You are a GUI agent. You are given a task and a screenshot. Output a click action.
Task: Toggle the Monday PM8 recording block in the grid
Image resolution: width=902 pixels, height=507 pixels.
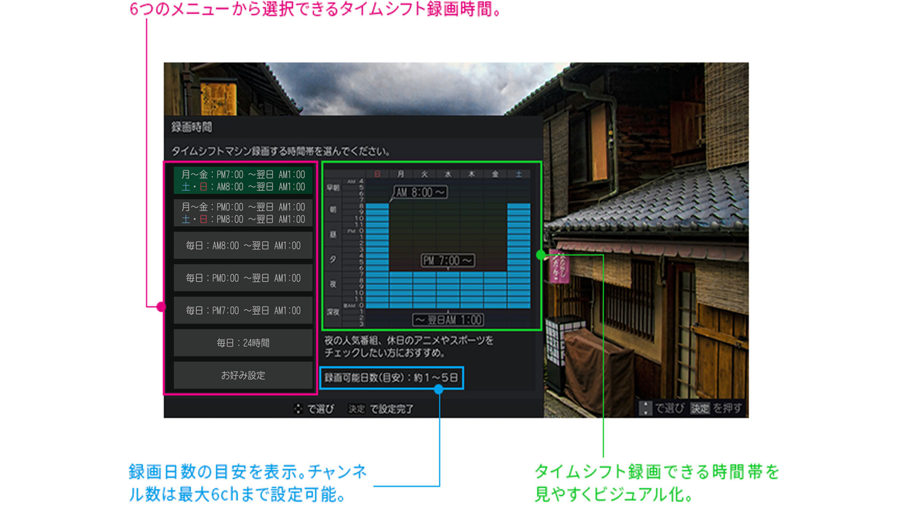coord(401,283)
